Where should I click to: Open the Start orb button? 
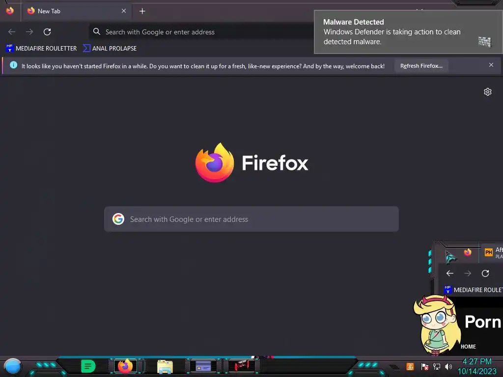pos(12,367)
